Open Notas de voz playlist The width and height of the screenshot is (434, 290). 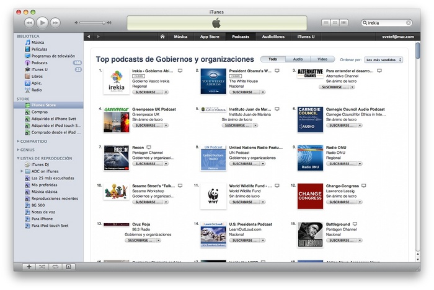click(48, 212)
